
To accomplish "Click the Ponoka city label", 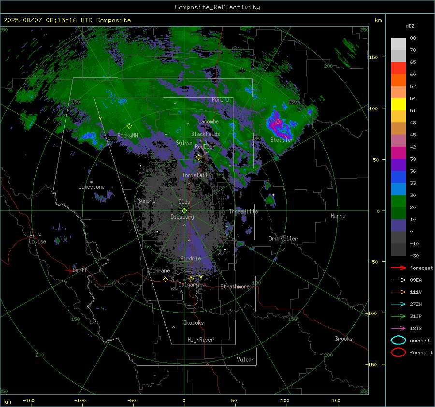I will pyautogui.click(x=220, y=100).
